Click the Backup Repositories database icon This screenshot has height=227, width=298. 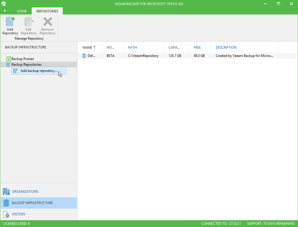[8, 65]
